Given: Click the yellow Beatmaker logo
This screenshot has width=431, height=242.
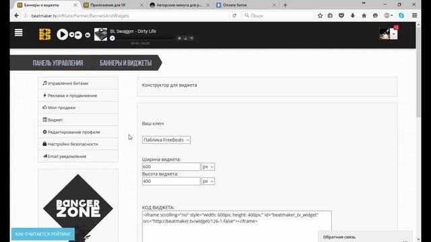Looking at the screenshot, I should point(44,34).
